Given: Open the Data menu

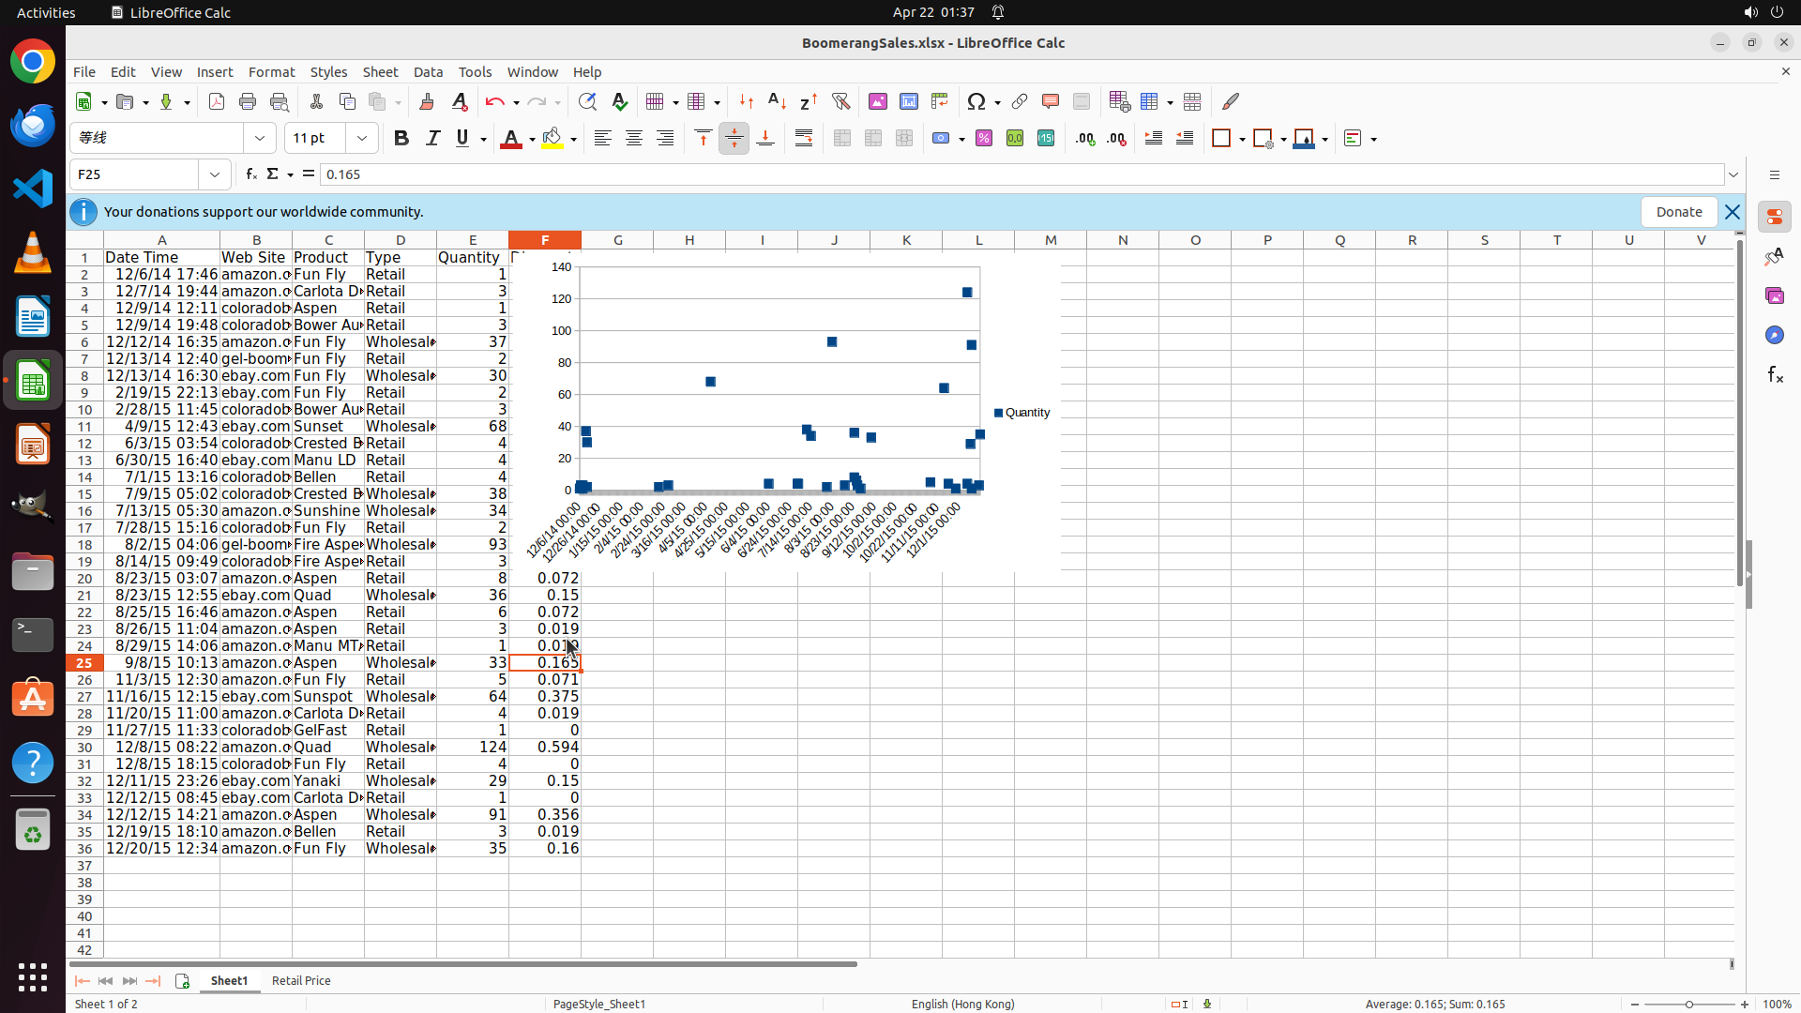Looking at the screenshot, I should click(428, 72).
